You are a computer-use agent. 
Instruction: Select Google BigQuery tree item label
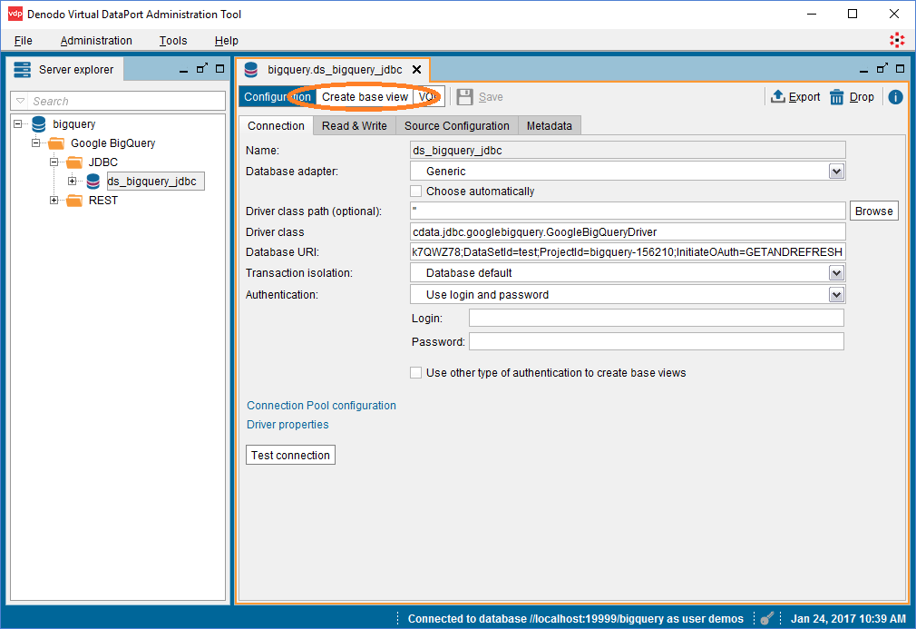tap(113, 143)
